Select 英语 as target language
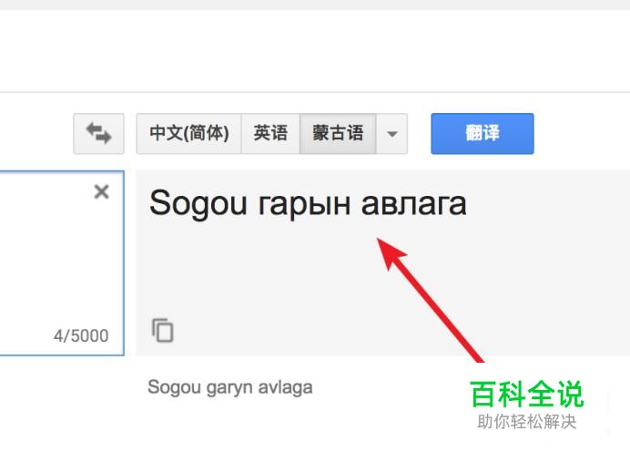Viewport: 630px width, 462px height. pyautogui.click(x=270, y=133)
